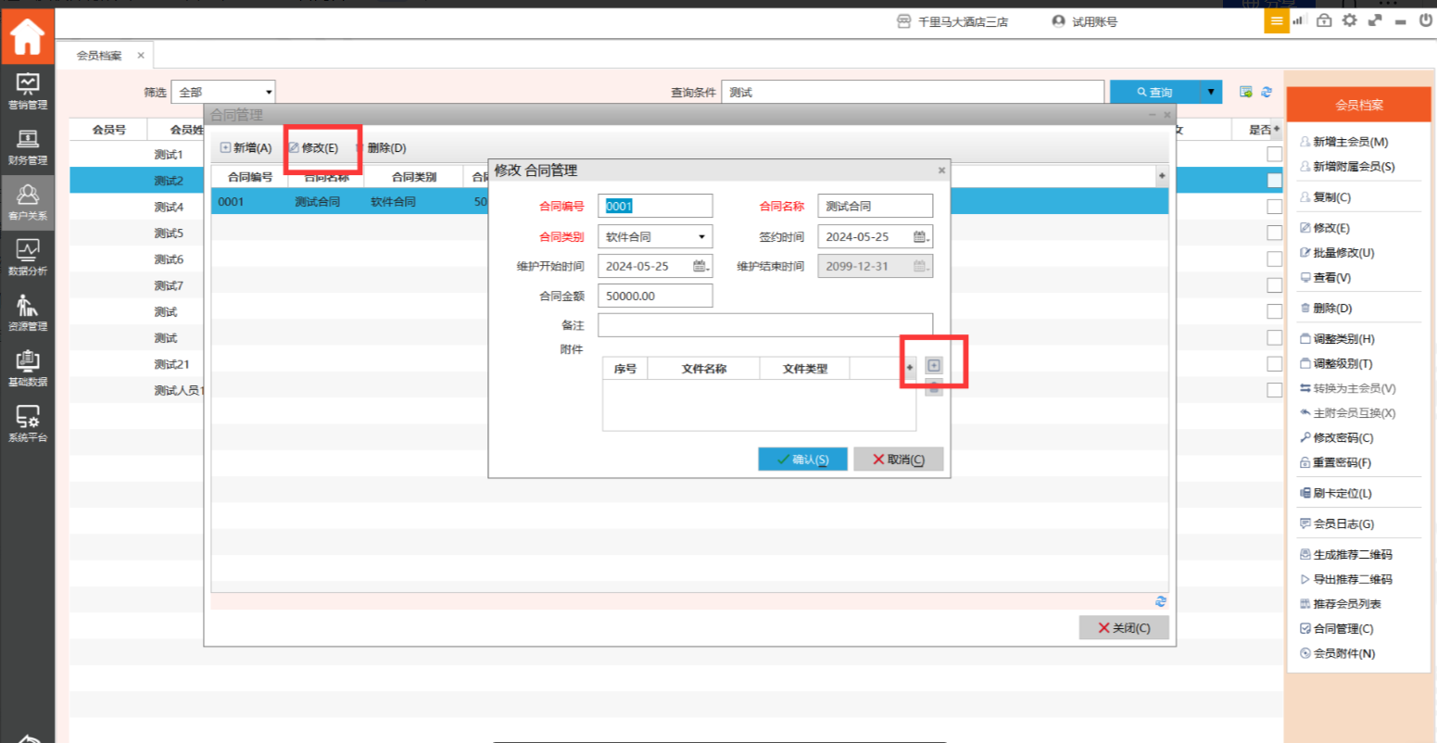1437x743 pixels.
Task: Open settings gear icon in the title bar
Action: click(1349, 20)
